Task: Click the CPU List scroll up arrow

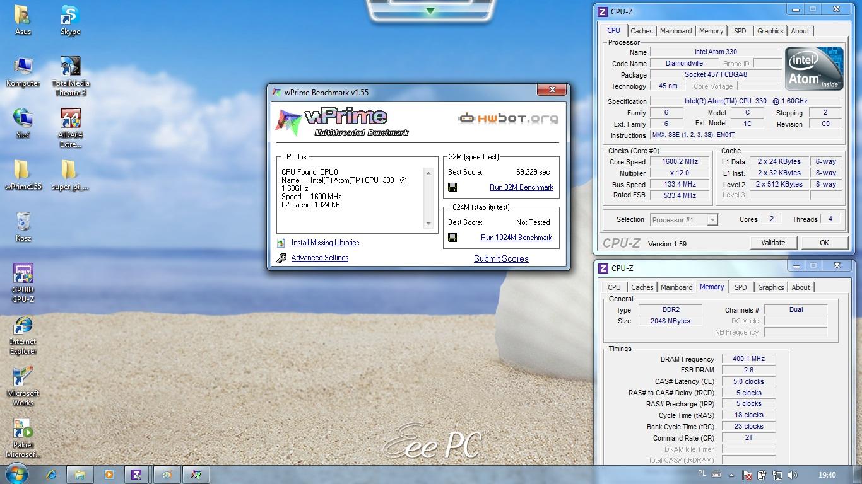Action: (429, 173)
